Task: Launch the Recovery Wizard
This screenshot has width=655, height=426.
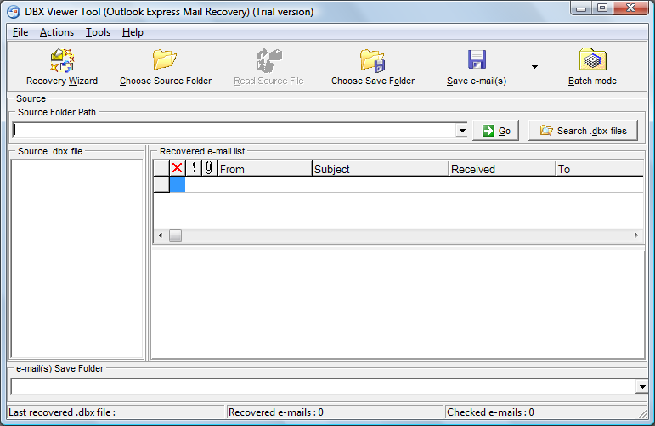Action: (62, 67)
